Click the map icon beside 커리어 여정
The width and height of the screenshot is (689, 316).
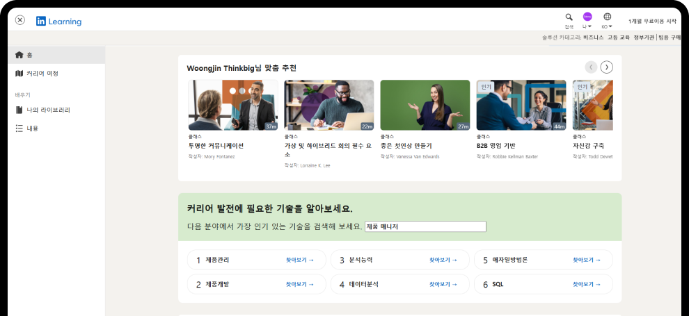click(19, 73)
